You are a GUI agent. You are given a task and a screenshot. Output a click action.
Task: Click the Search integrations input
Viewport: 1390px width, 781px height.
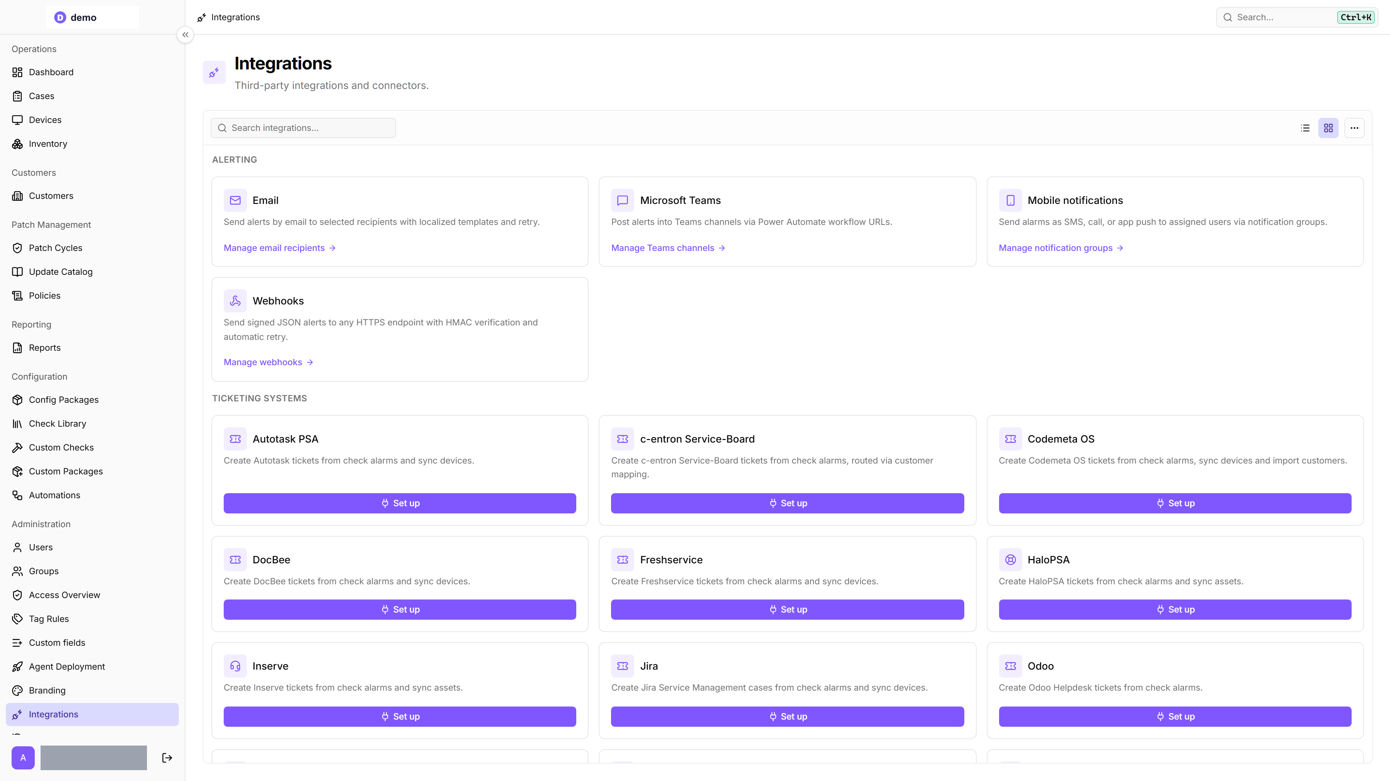(x=303, y=128)
